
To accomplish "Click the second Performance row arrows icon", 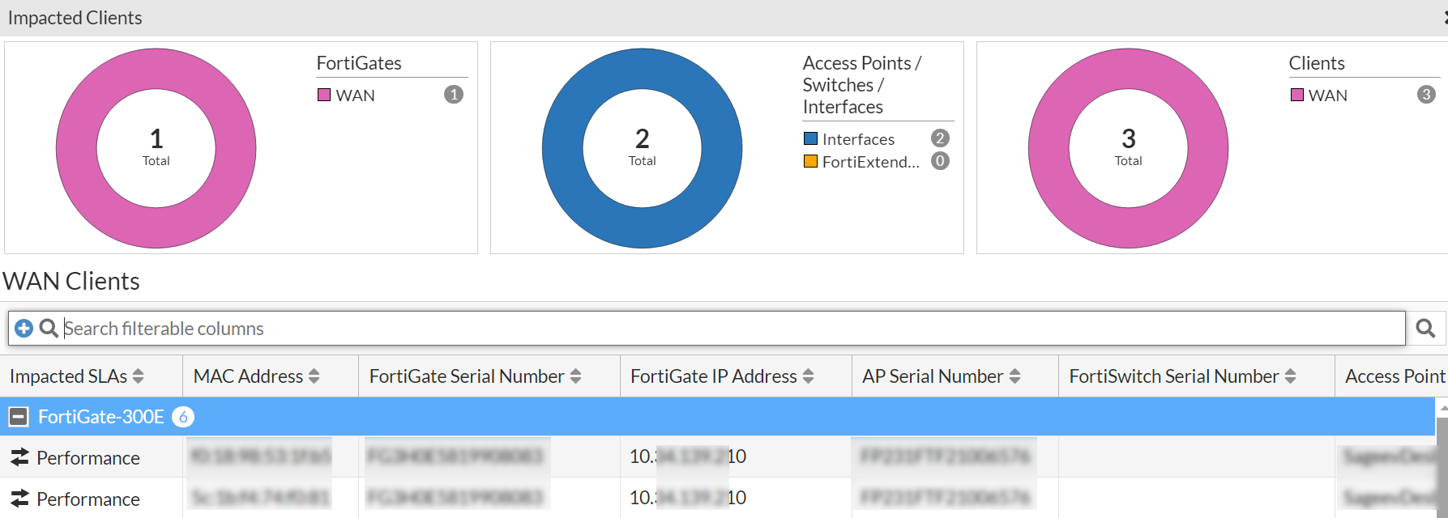I will [x=19, y=499].
